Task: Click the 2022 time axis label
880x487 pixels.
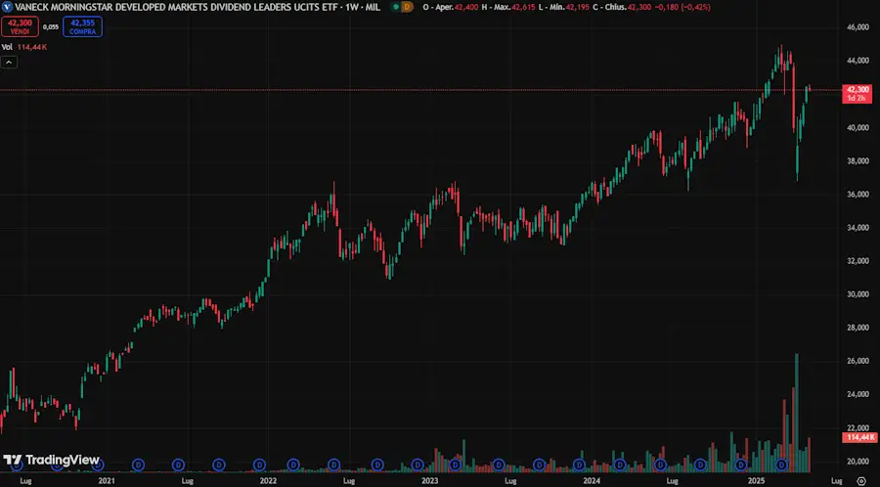Action: click(x=268, y=481)
